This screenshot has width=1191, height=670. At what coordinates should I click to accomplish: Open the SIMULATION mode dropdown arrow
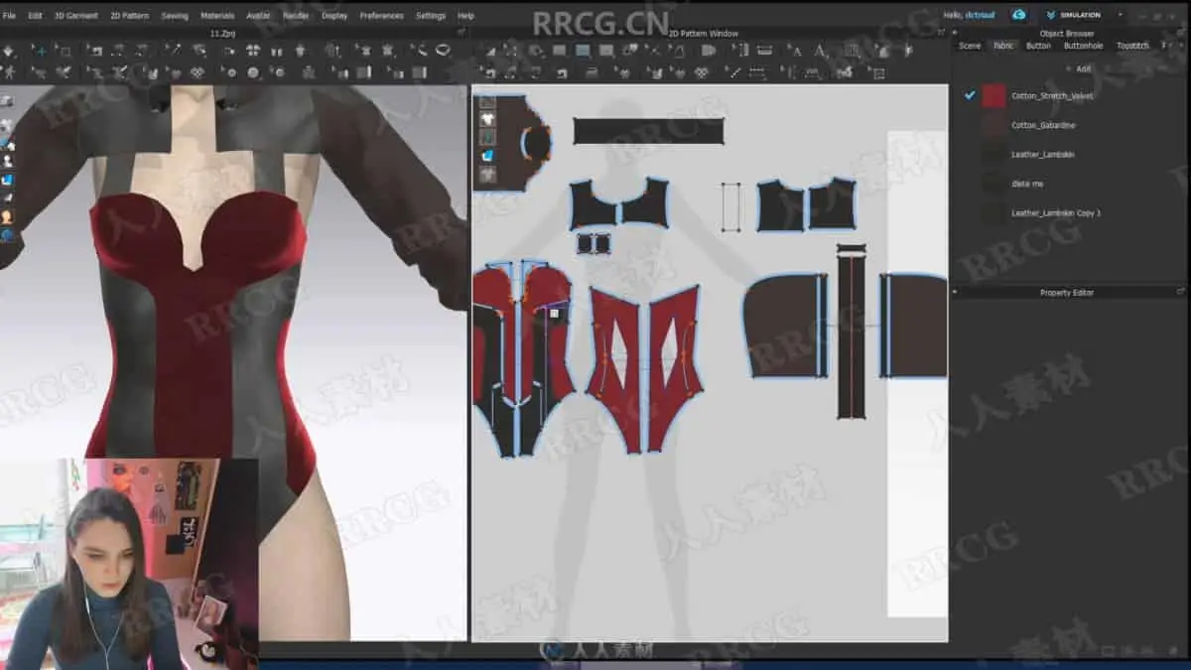tap(1121, 15)
